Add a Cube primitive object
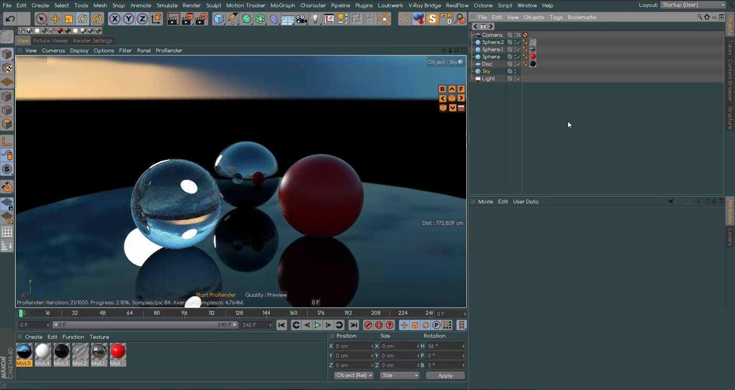This screenshot has width=735, height=390. click(x=219, y=19)
